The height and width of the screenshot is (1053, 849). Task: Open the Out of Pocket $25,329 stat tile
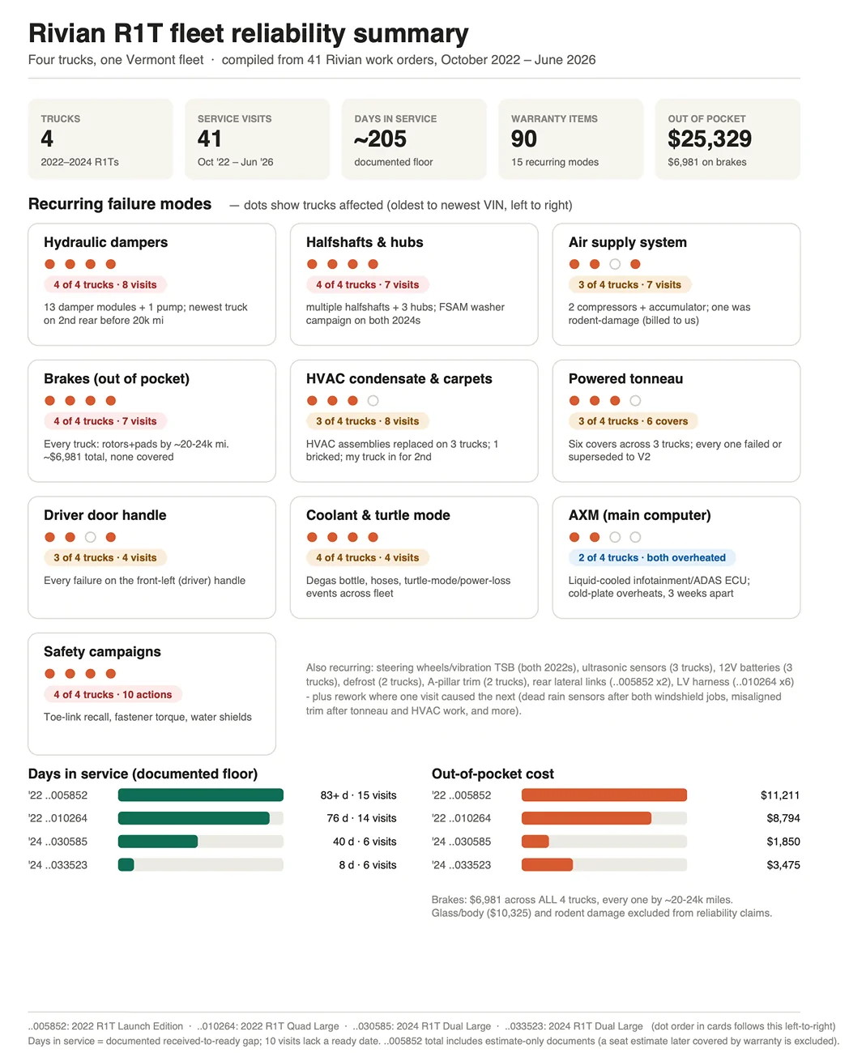point(728,139)
